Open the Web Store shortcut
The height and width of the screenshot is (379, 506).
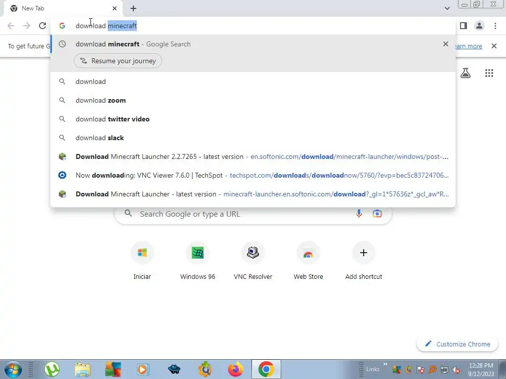(308, 261)
